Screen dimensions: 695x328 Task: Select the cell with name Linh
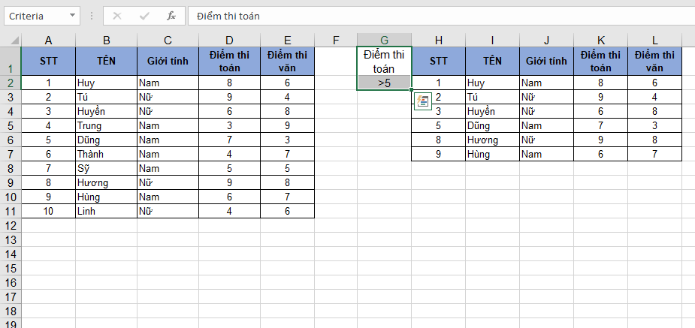click(x=106, y=211)
